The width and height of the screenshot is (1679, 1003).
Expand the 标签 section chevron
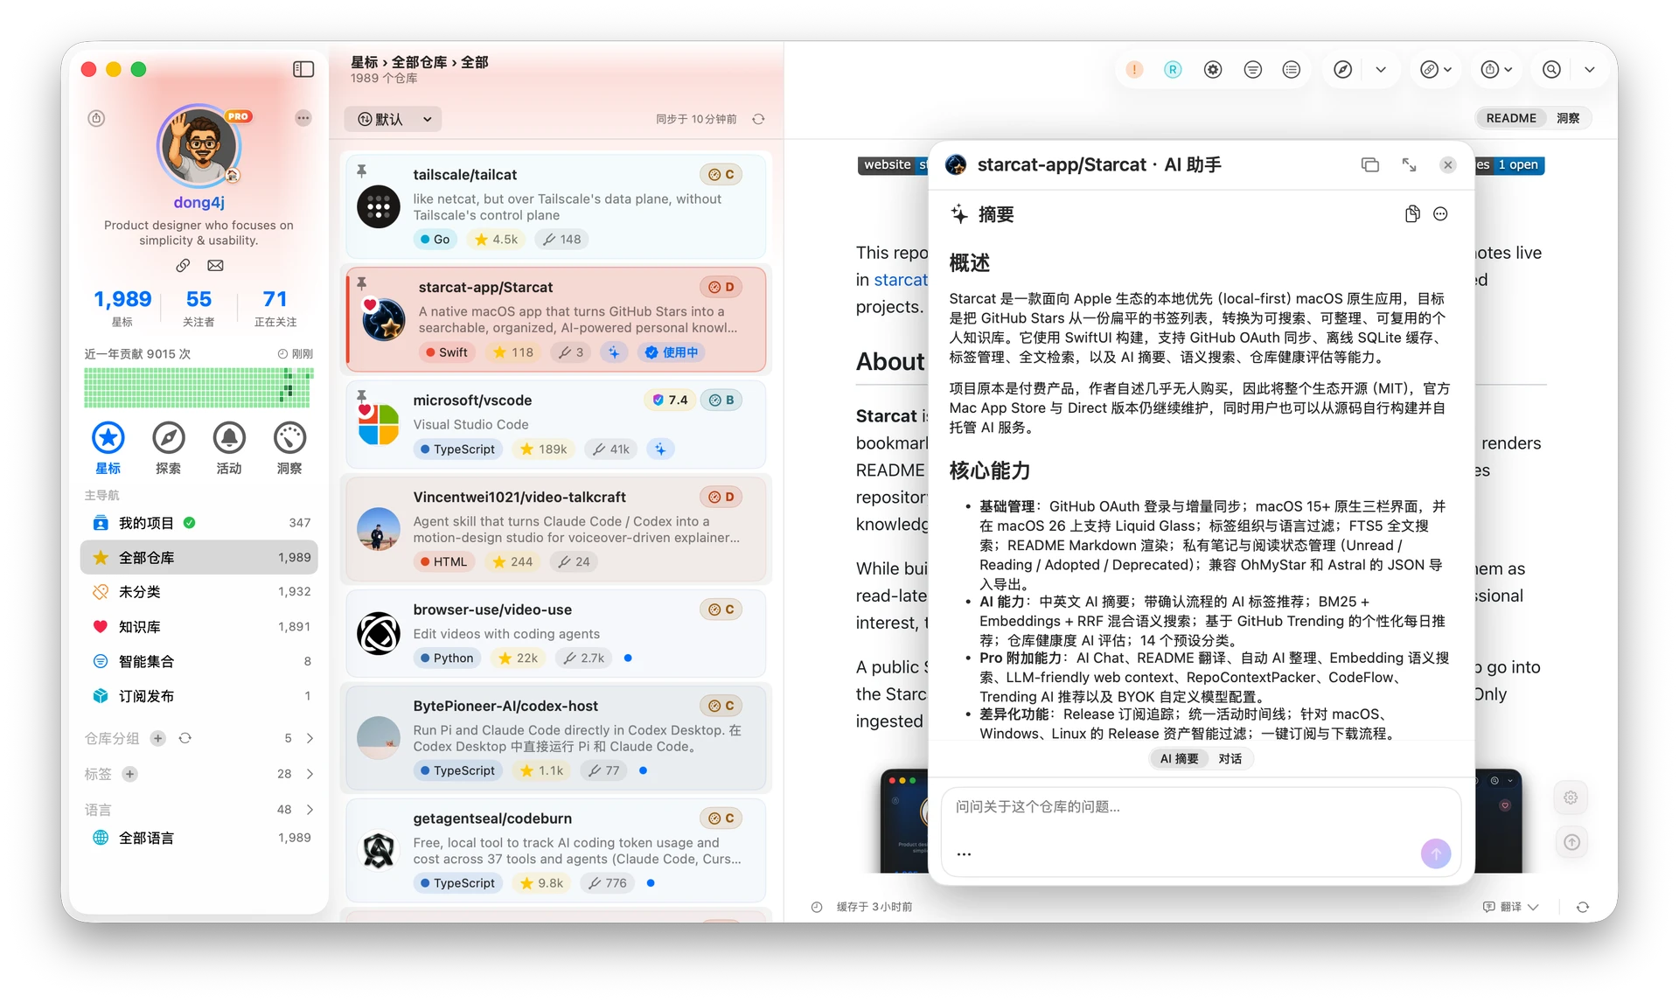pos(310,774)
